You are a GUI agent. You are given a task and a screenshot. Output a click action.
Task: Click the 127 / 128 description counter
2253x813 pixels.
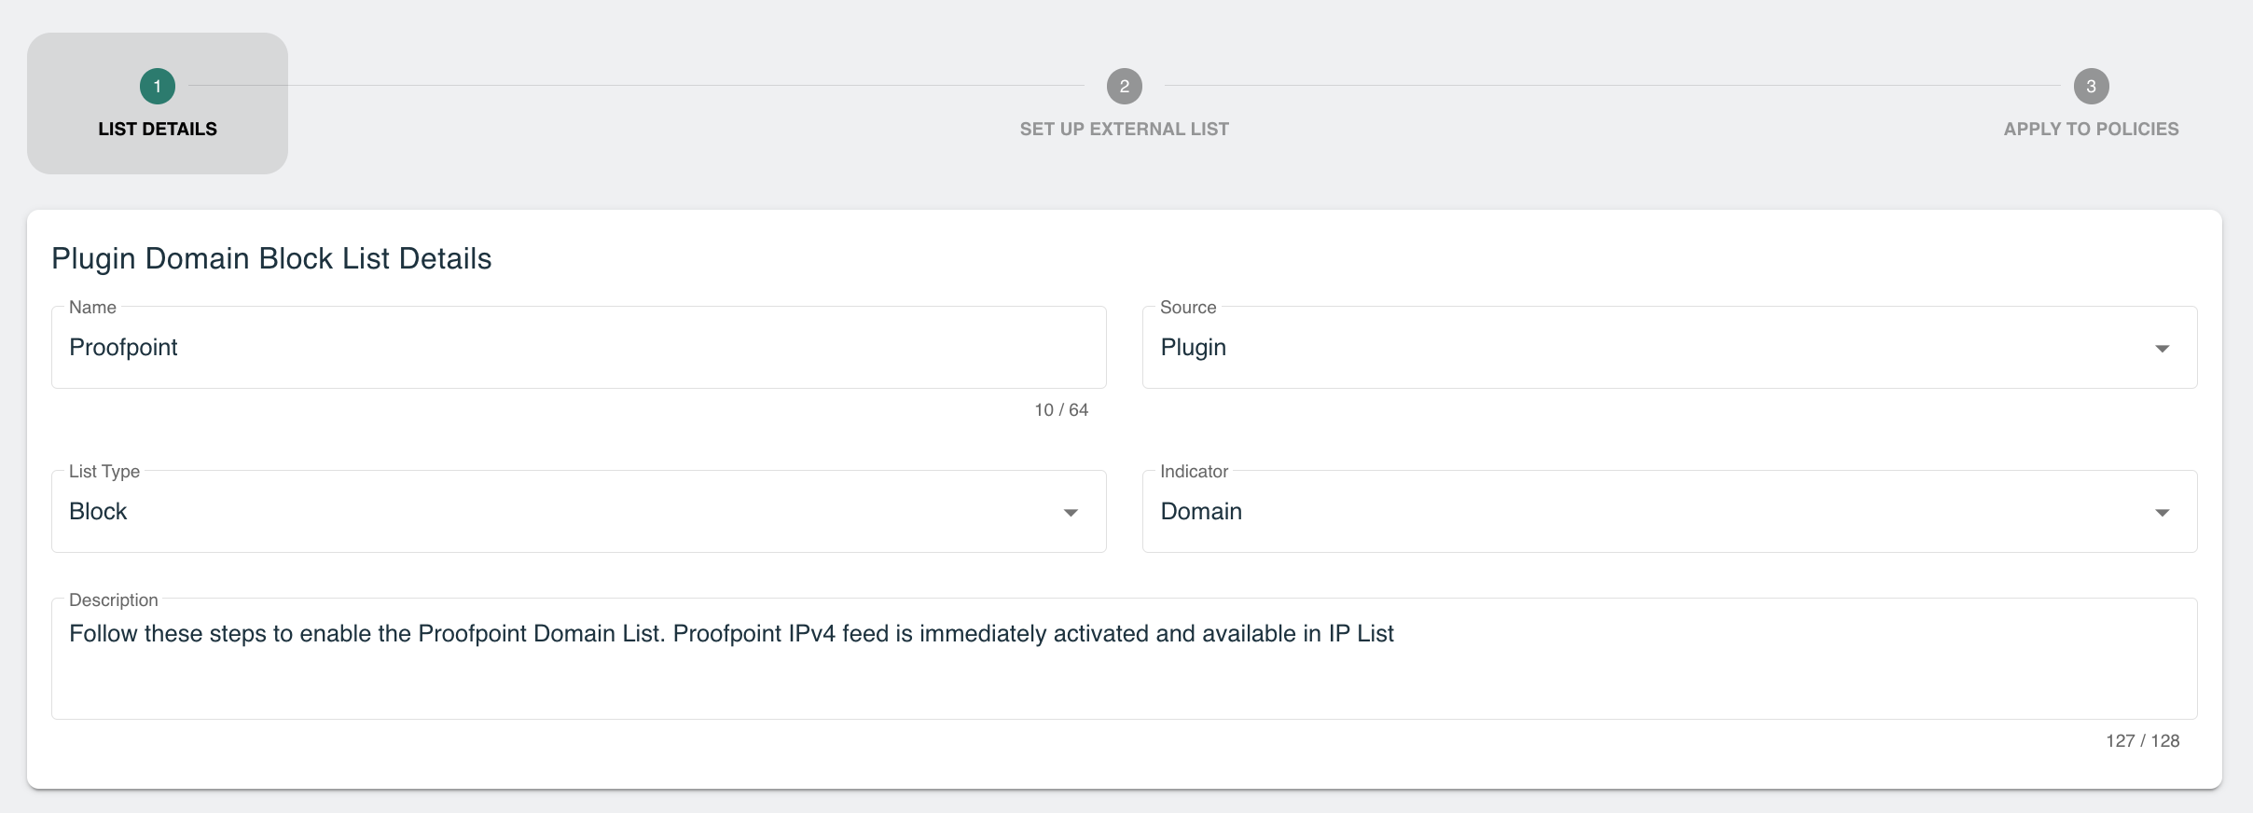point(2142,741)
